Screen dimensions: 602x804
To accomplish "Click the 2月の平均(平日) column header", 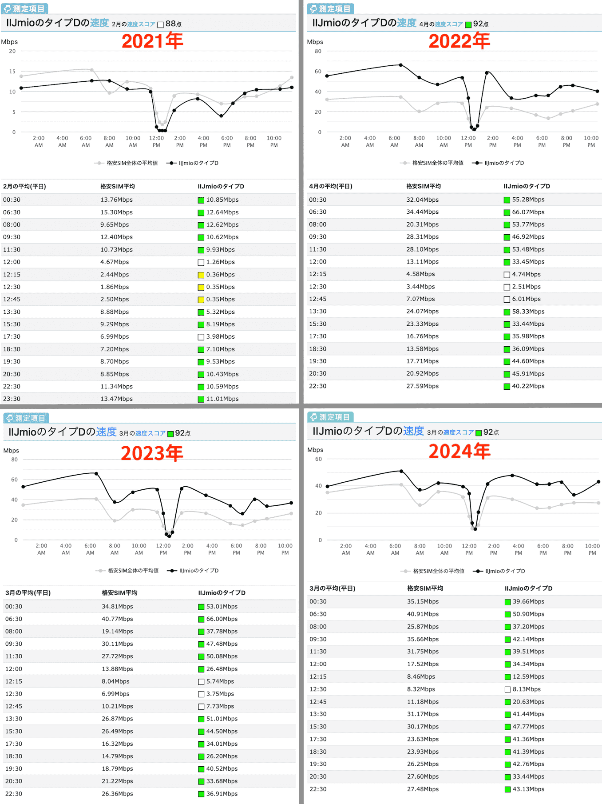I will tap(24, 187).
